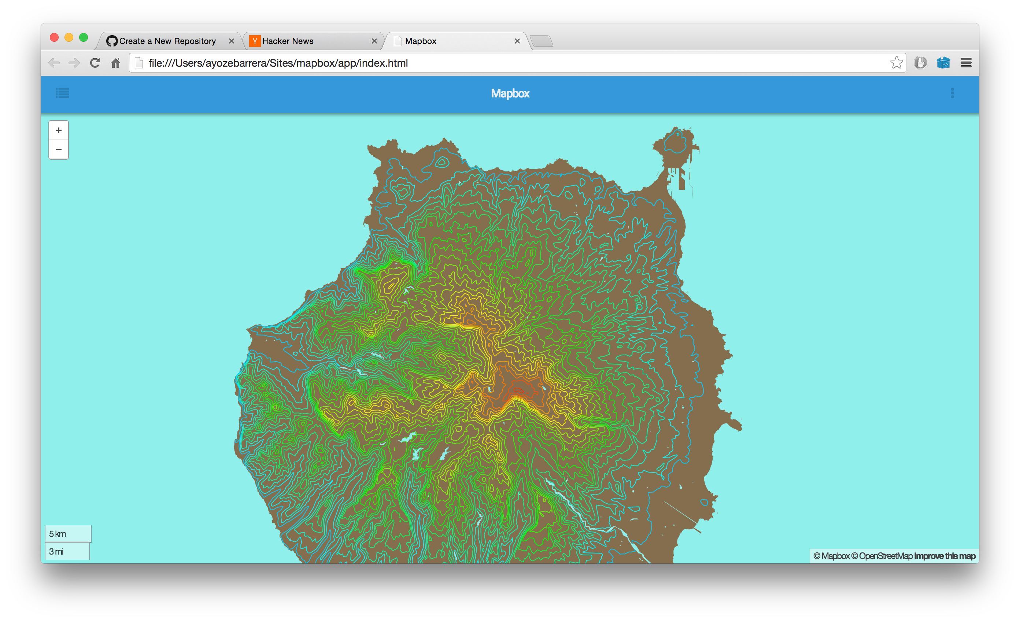Open the hamburger list menu in blue header
The width and height of the screenshot is (1020, 622).
pos(63,93)
